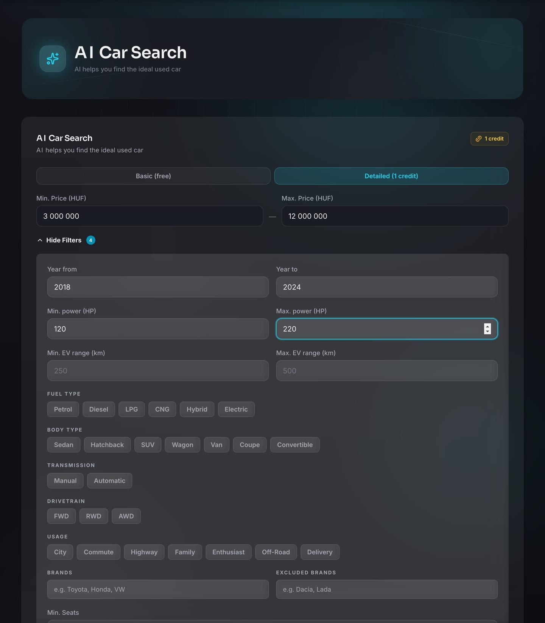Collapse filters with Hide Filters
Viewport: 545px width, 623px height.
pyautogui.click(x=64, y=240)
